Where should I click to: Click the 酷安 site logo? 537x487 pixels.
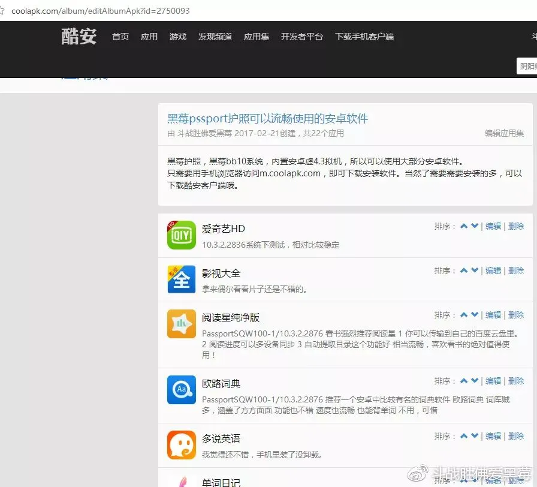coord(79,37)
